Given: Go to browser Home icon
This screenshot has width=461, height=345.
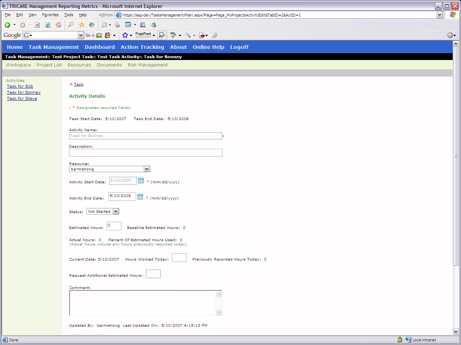Looking at the screenshot, I should (x=58, y=25).
